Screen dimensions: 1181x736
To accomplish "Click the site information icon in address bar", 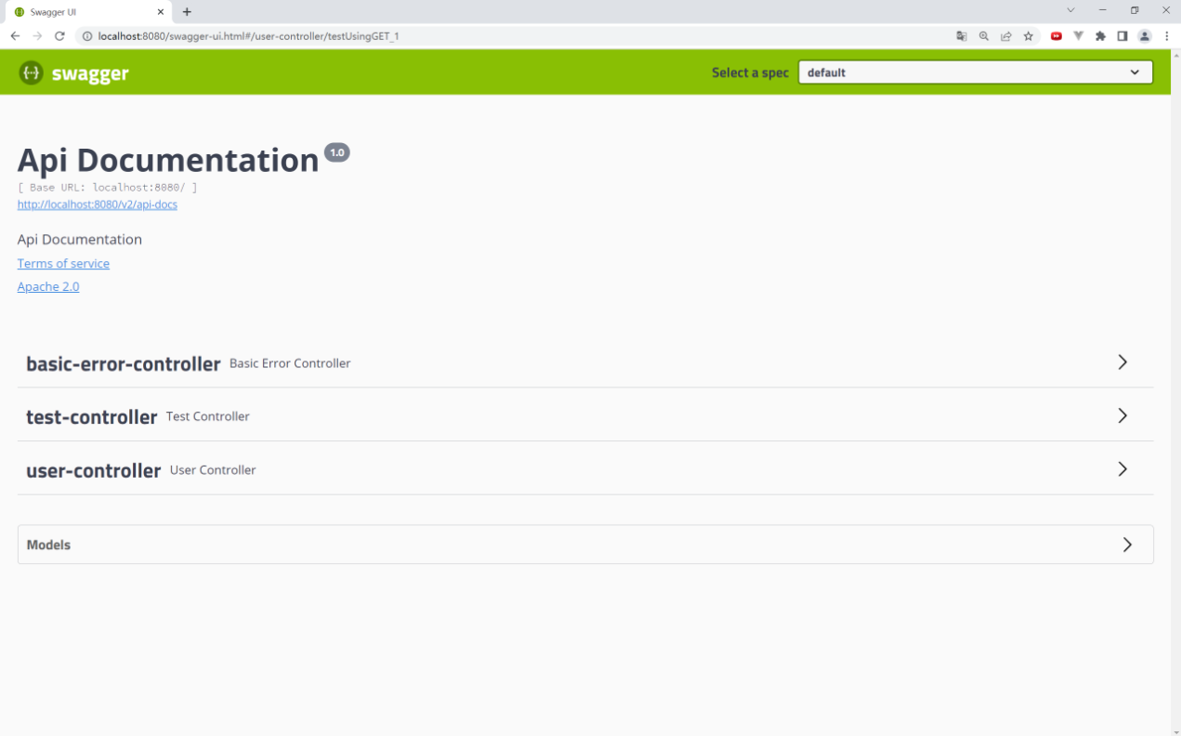I will [x=87, y=36].
